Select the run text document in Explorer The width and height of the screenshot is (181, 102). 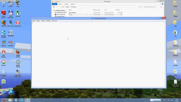[71, 15]
